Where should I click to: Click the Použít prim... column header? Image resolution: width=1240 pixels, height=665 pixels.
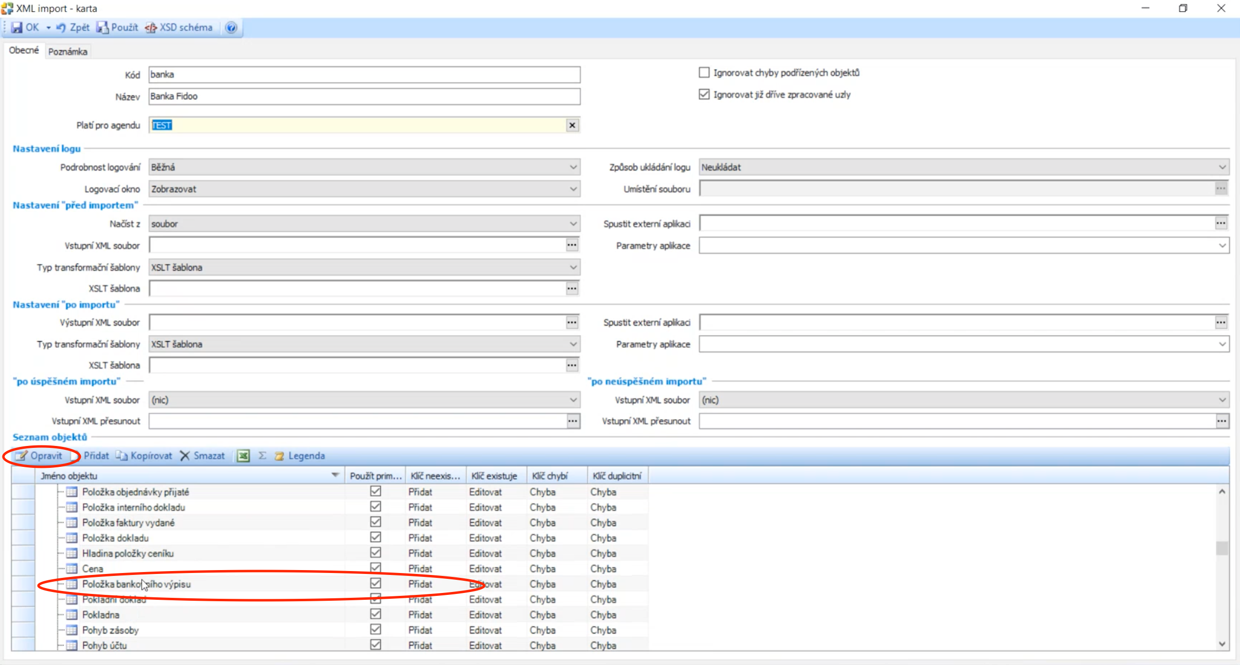click(x=376, y=476)
